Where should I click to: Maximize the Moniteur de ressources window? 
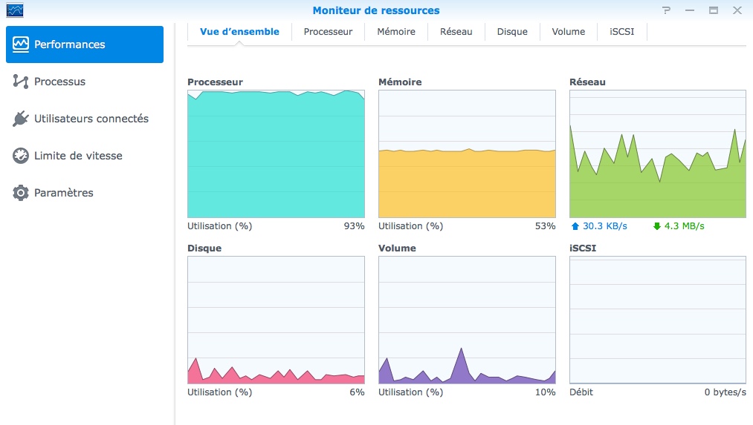click(x=714, y=10)
